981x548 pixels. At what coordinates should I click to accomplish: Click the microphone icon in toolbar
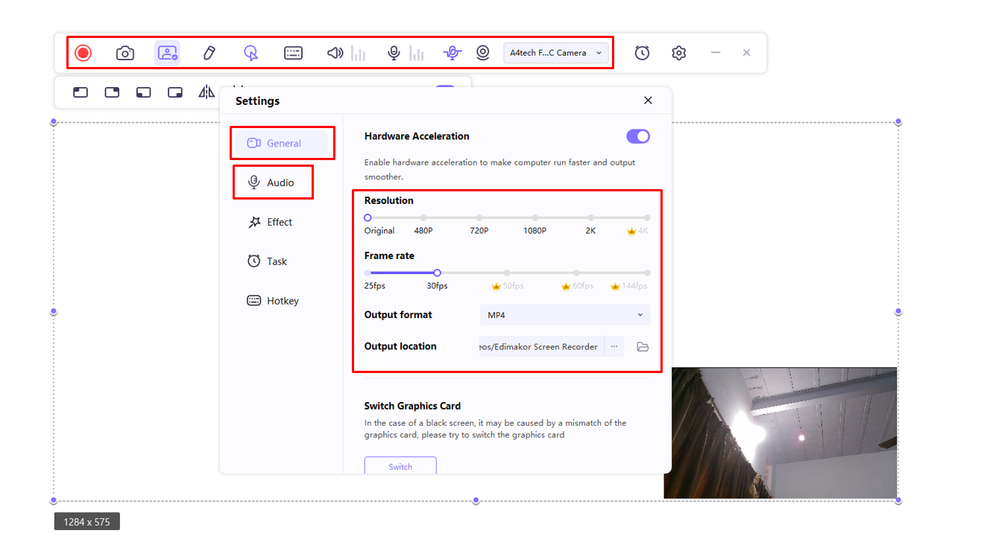click(x=394, y=53)
